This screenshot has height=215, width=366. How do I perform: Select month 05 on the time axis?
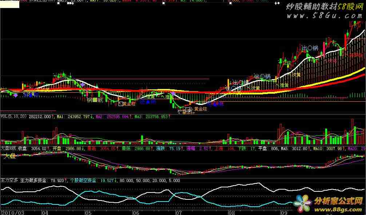(88, 212)
